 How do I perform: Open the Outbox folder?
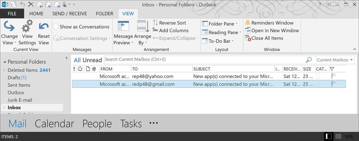(16, 92)
